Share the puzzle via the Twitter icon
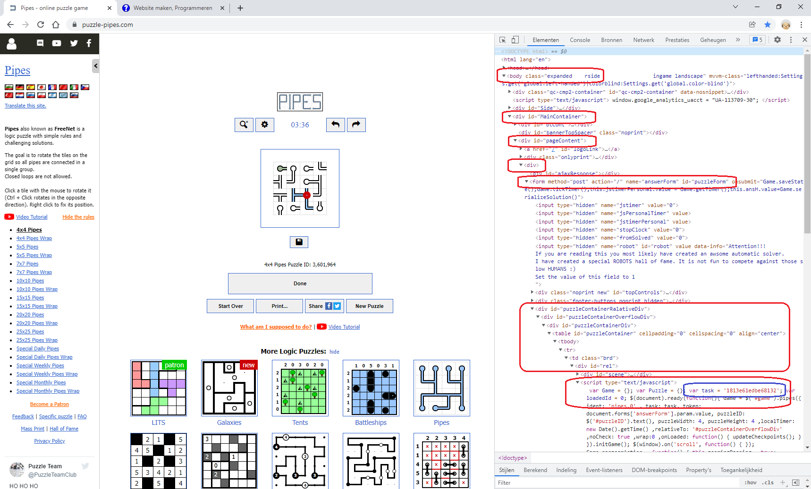This screenshot has height=489, width=811. tap(337, 306)
